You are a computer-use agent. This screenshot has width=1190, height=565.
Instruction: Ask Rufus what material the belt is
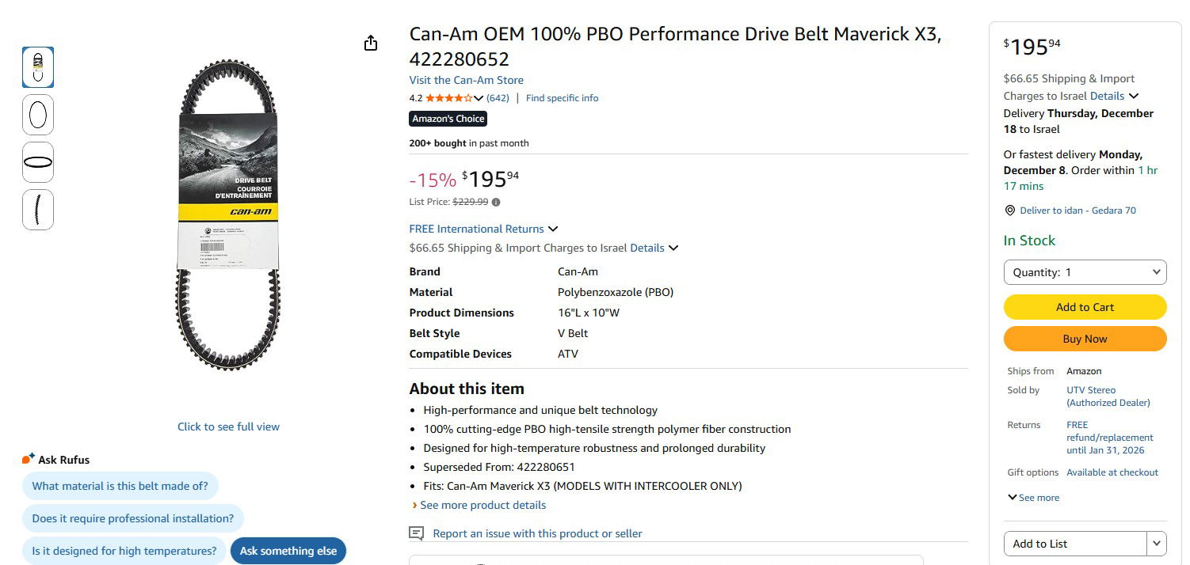coord(120,486)
